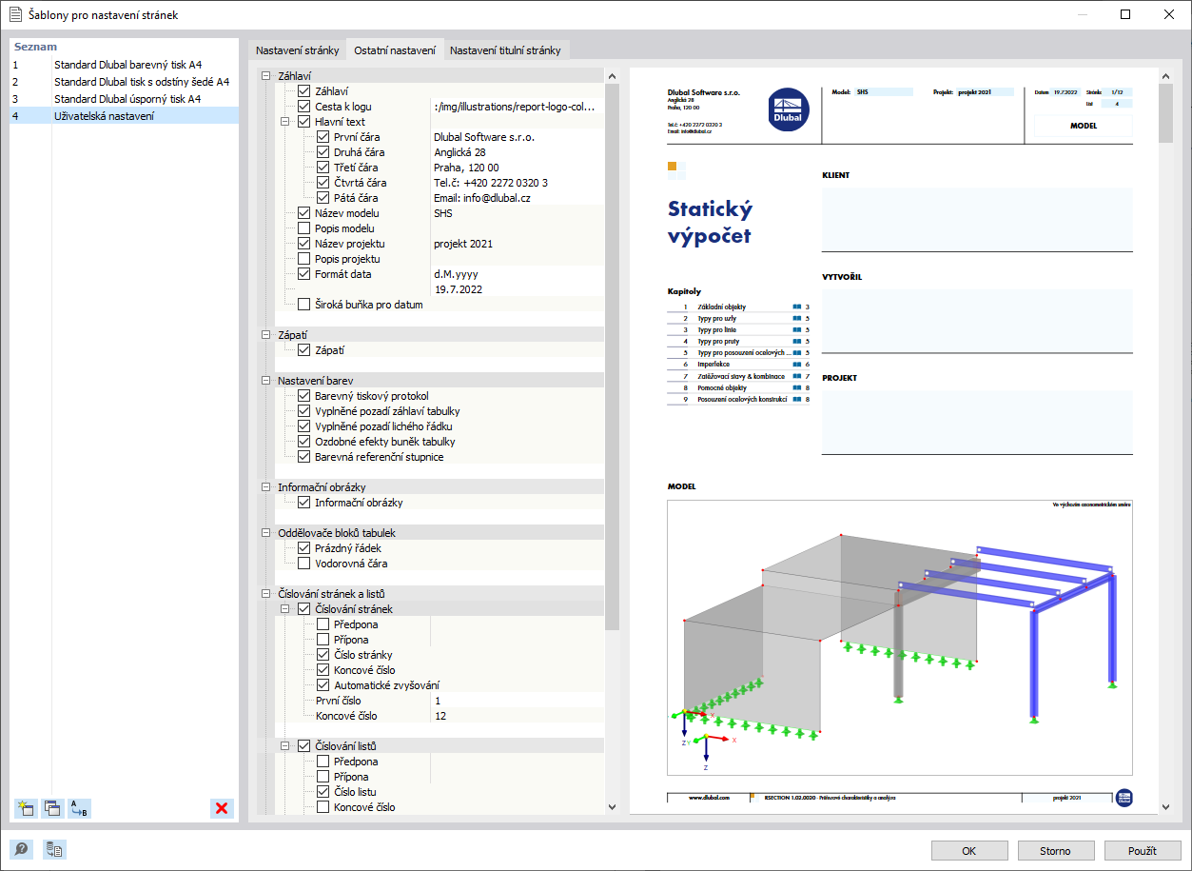1192x871 pixels.
Task: Enable the Popis projektu checkbox
Action: pos(304,259)
